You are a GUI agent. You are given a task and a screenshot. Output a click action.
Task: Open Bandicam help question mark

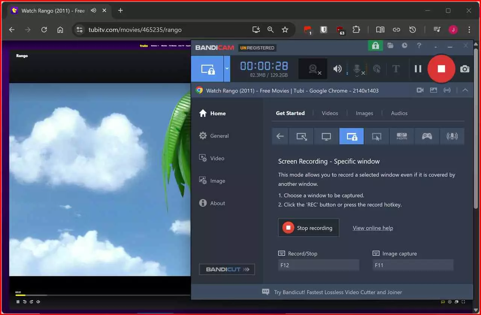pos(419,46)
